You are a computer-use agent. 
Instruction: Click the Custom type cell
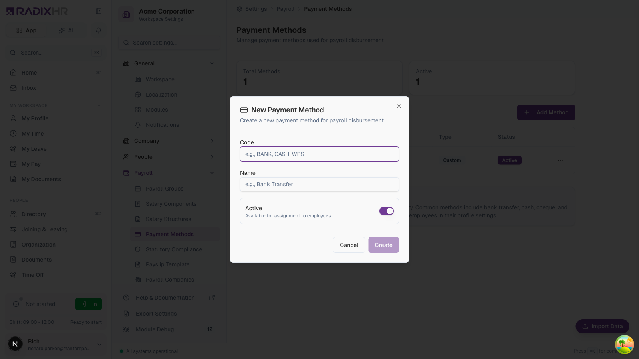pos(452,160)
